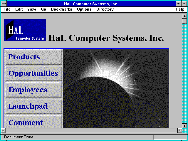This screenshot has height=141, width=188.
Task: Open the Go menu
Action: (43, 9)
